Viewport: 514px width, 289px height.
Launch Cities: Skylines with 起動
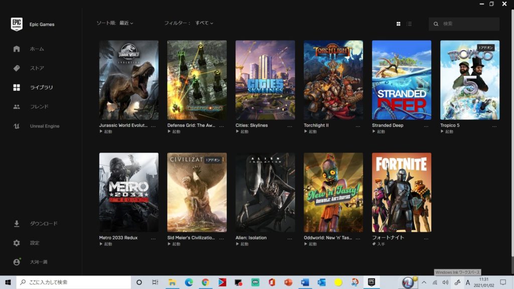[242, 132]
